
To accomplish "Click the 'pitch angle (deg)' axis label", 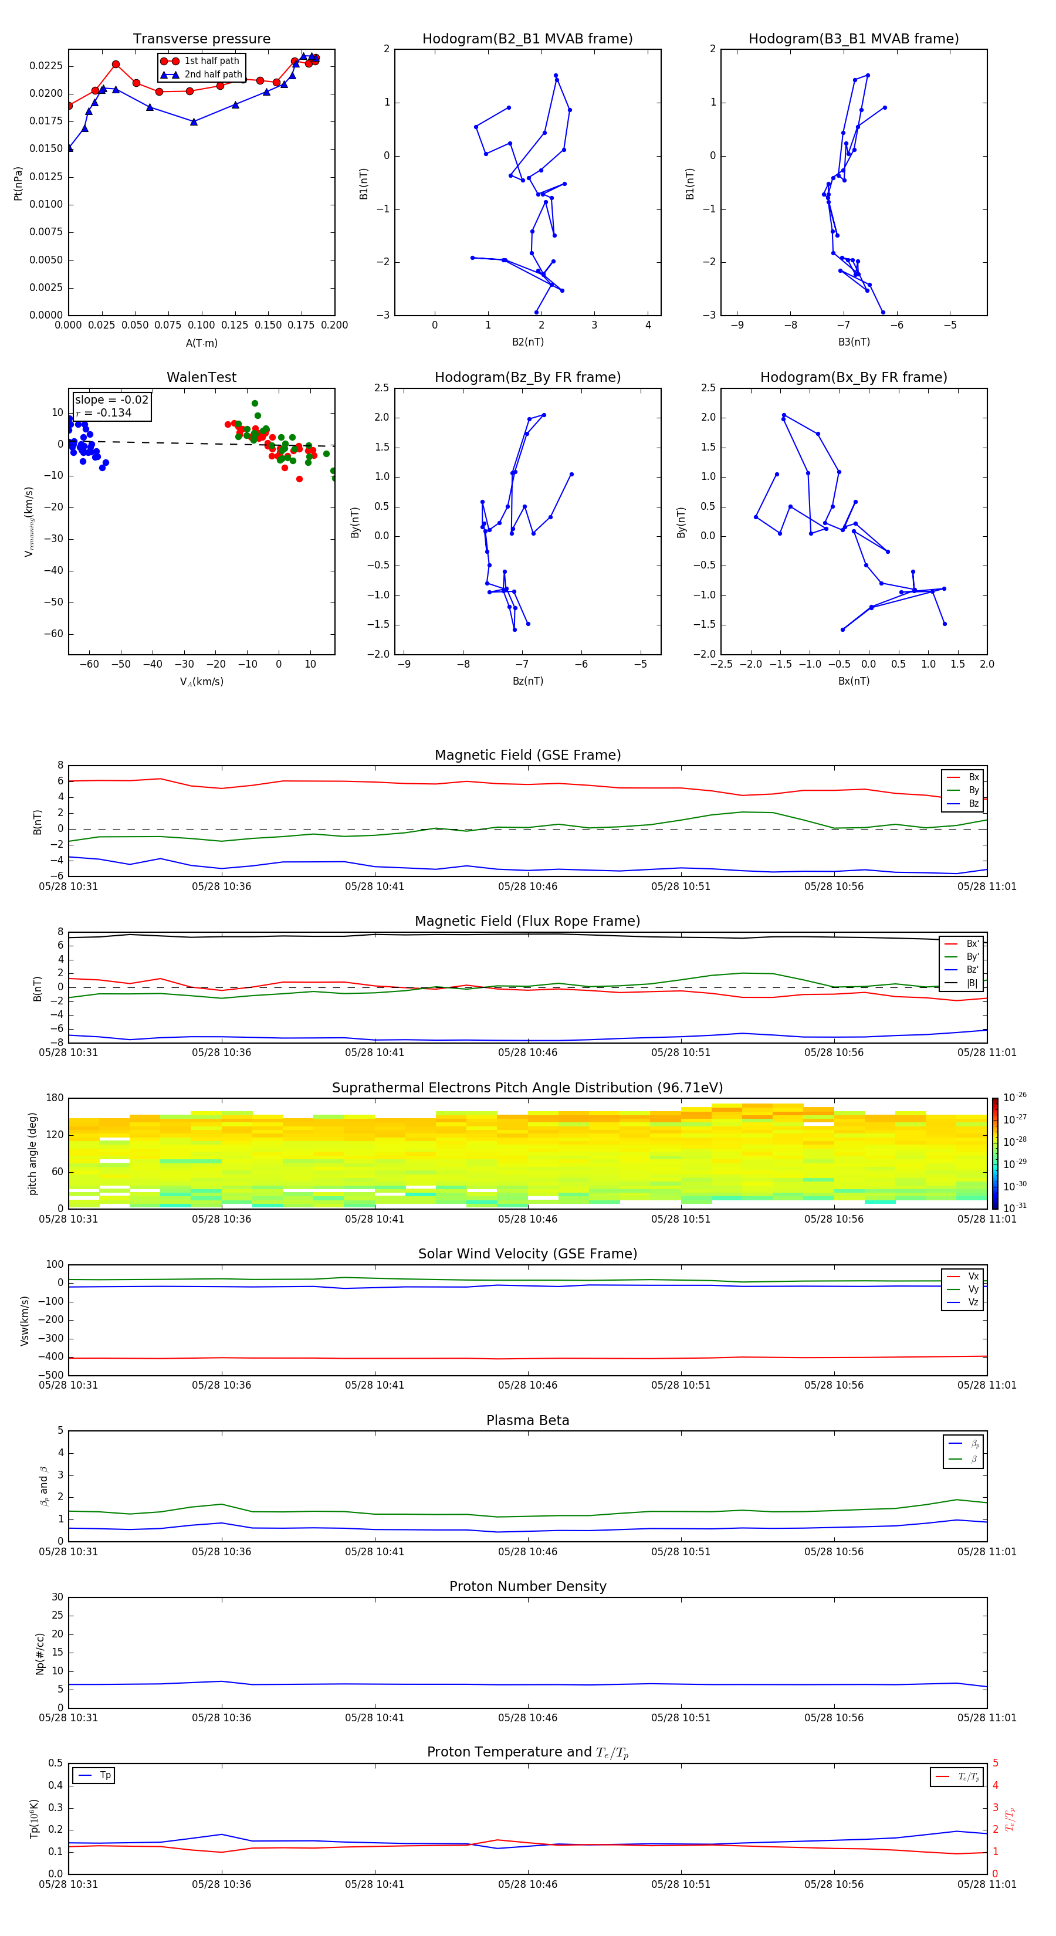I will click(32, 1153).
